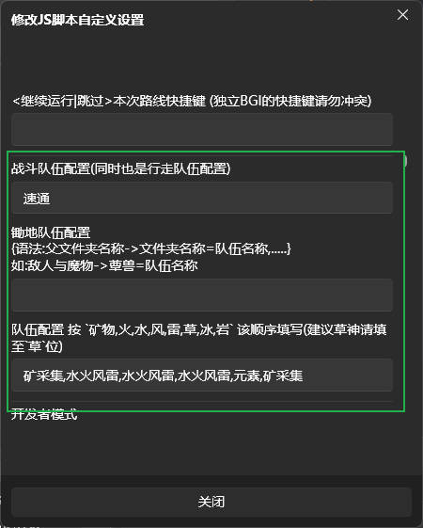Close the dialog with the X icon

click(402, 15)
